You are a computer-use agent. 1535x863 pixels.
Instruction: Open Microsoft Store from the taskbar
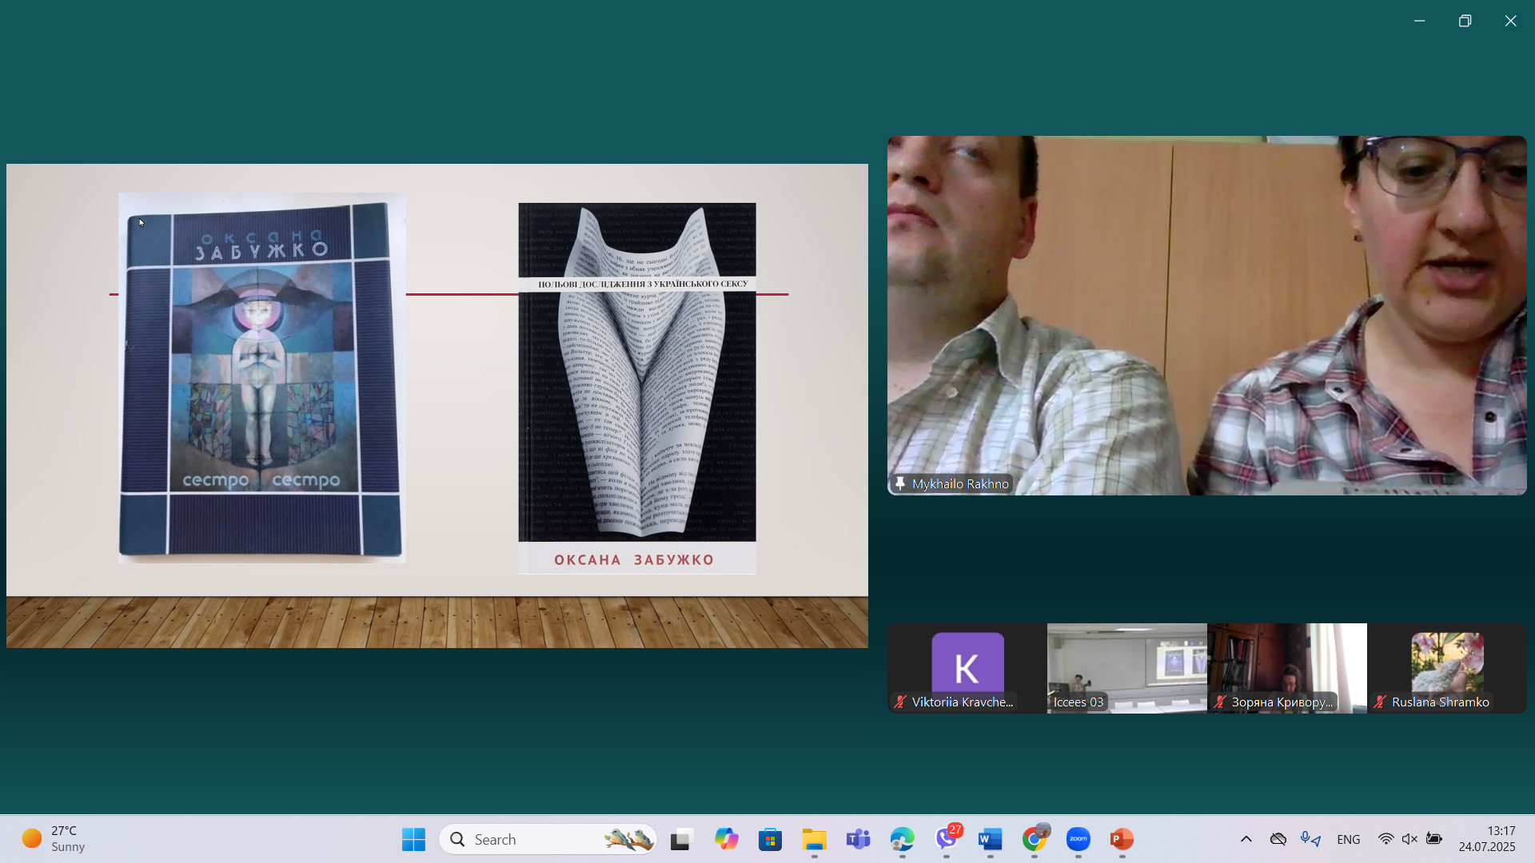pos(770,839)
